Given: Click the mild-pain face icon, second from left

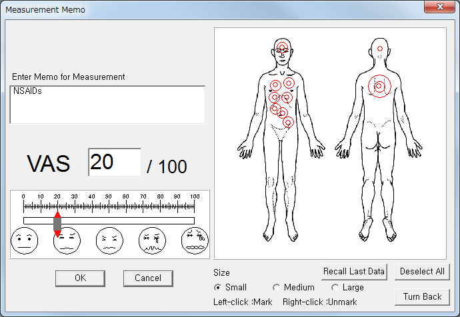Looking at the screenshot, I should pos(67,240).
